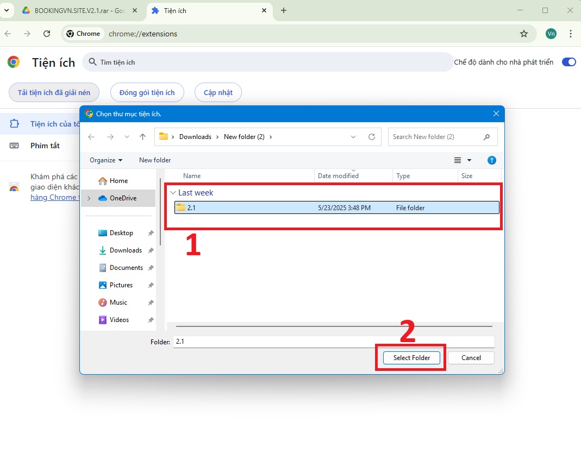The width and height of the screenshot is (581, 473).
Task: Open Home in navigation pane
Action: point(118,181)
